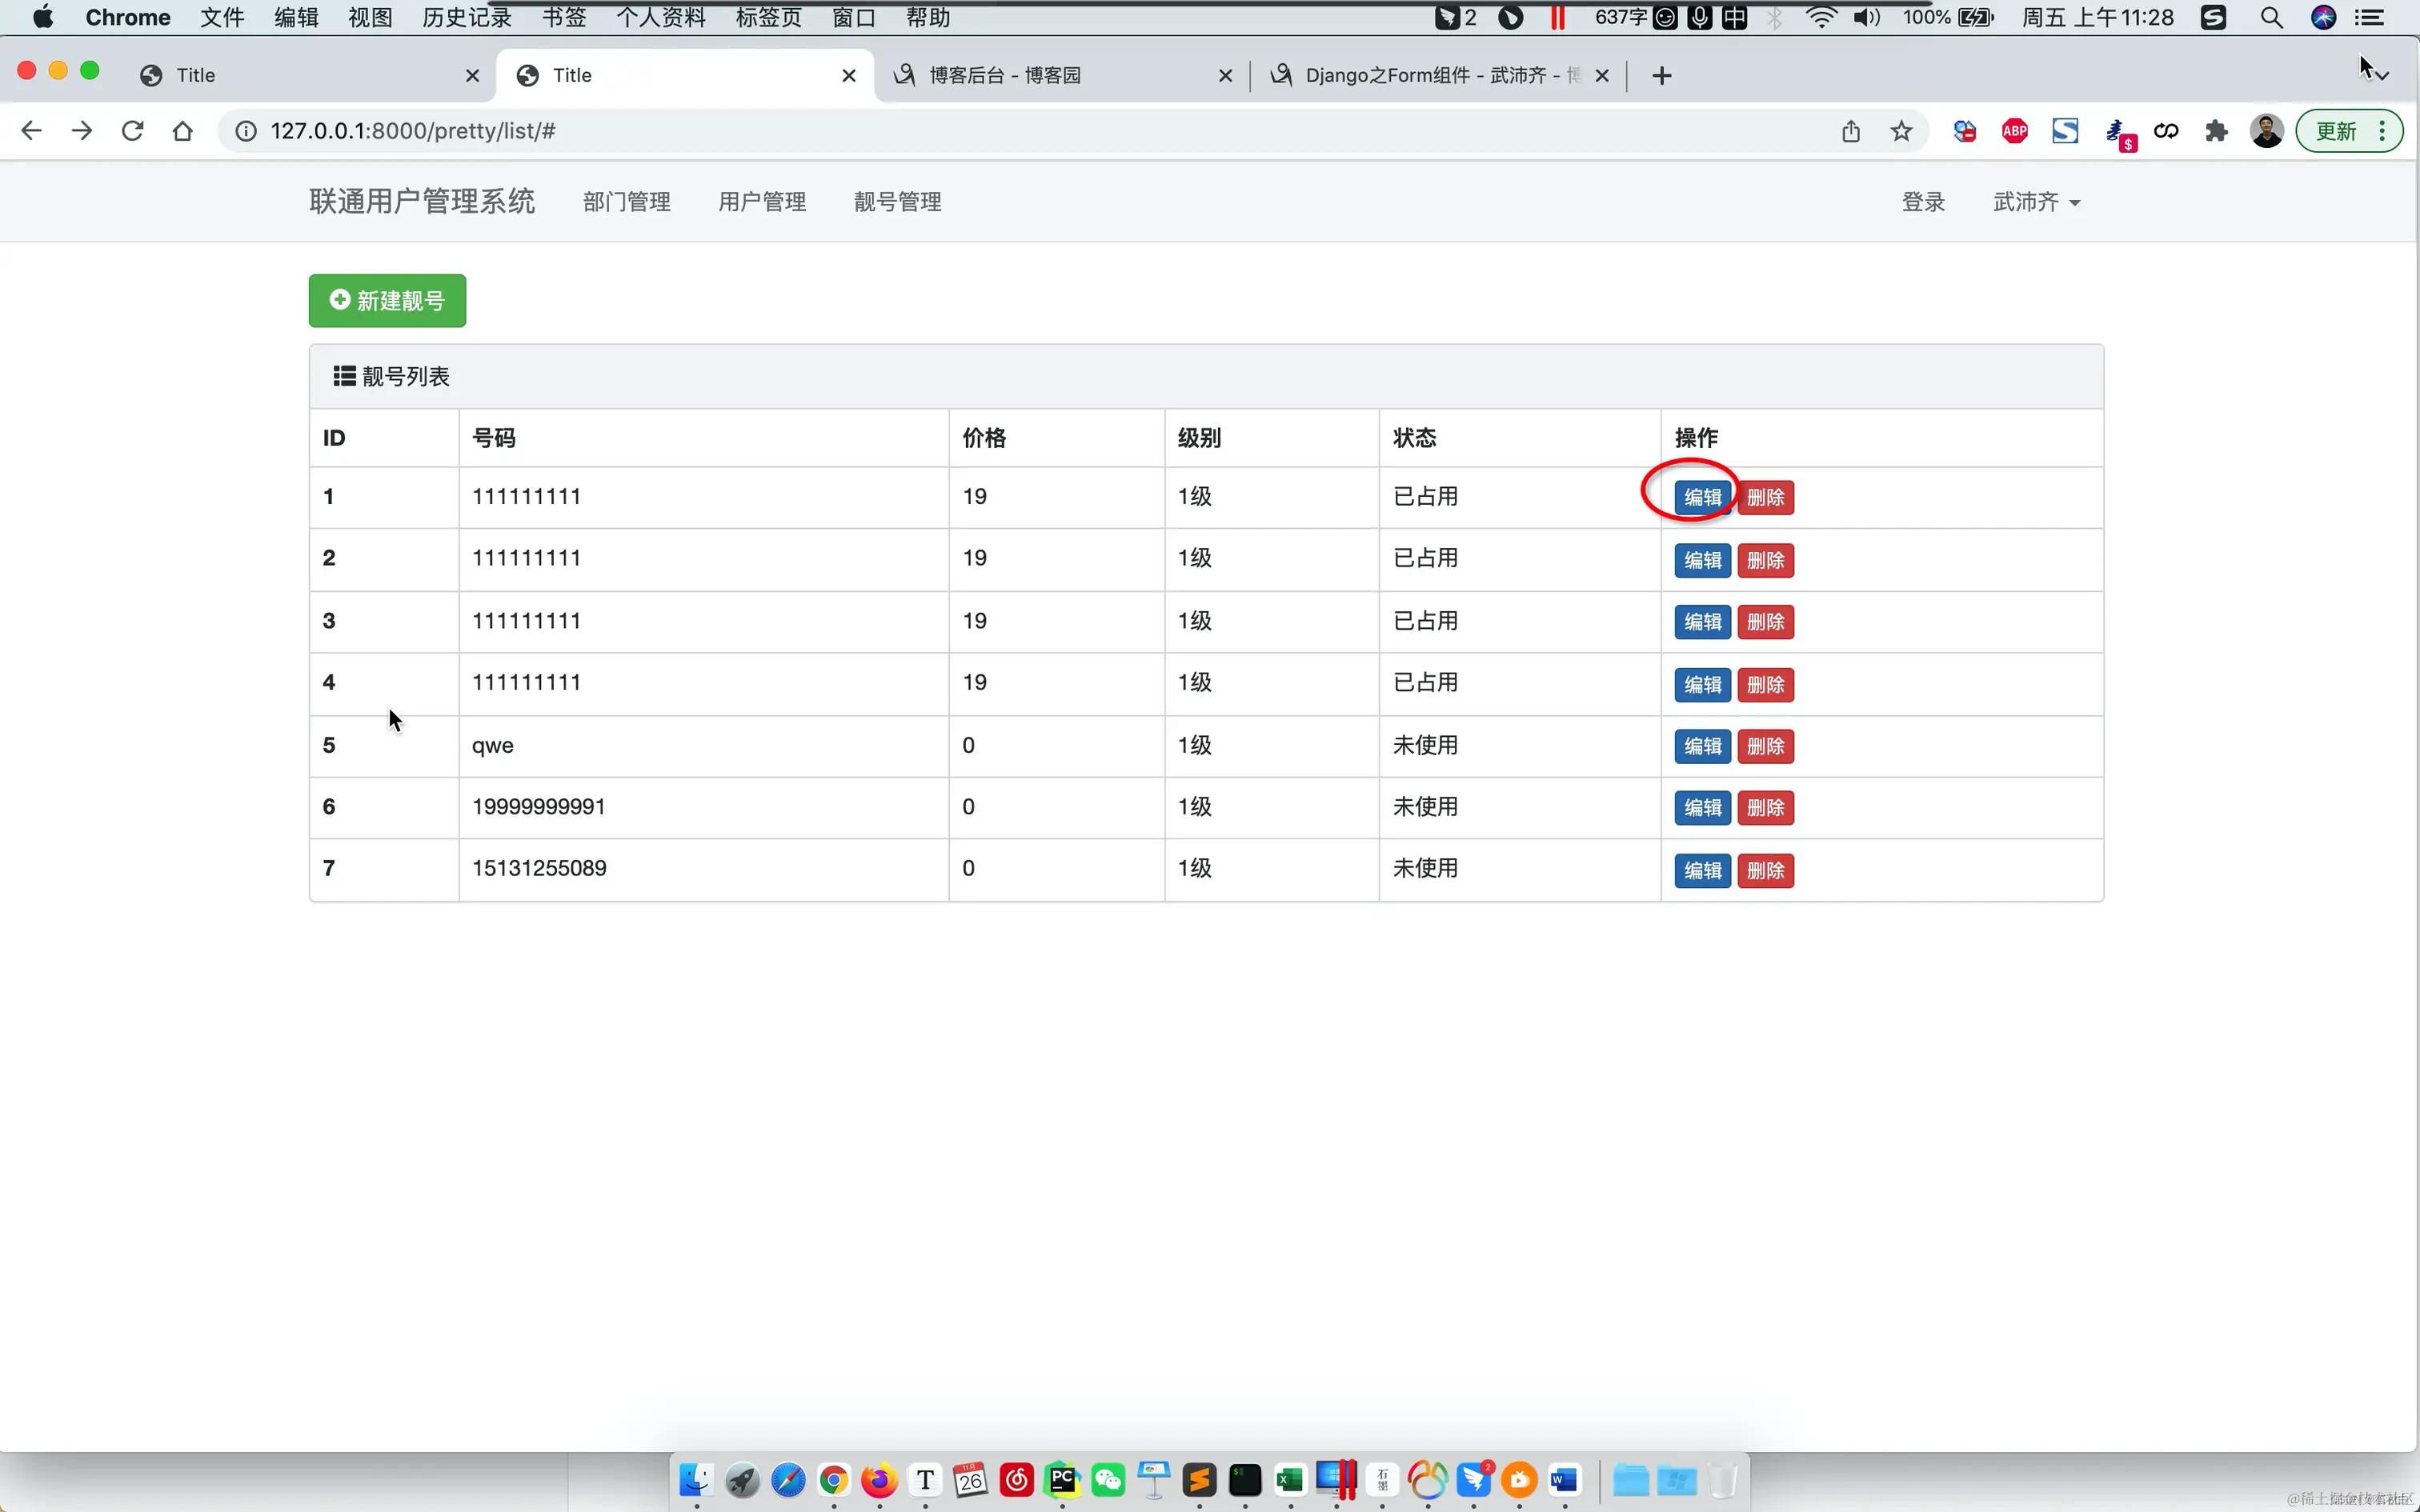Open PyCharm from the dock
Viewport: 2420px width, 1512px height.
click(x=1062, y=1479)
